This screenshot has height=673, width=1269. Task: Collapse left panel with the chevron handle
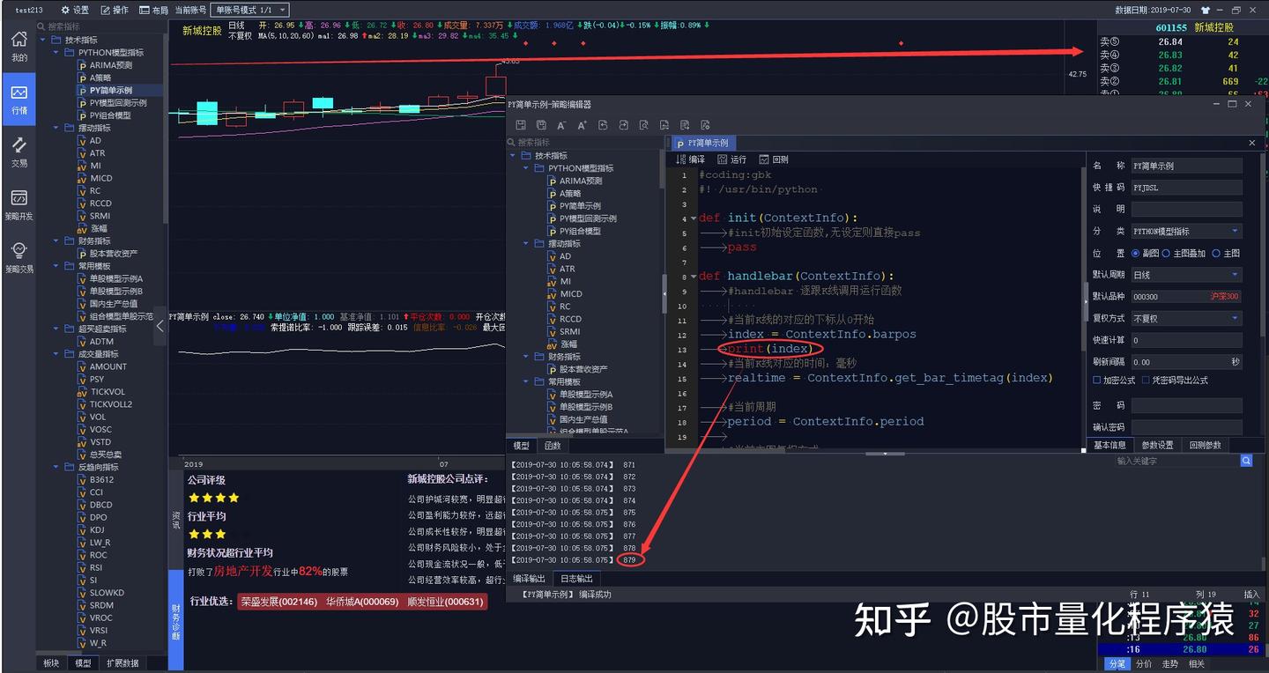160,325
